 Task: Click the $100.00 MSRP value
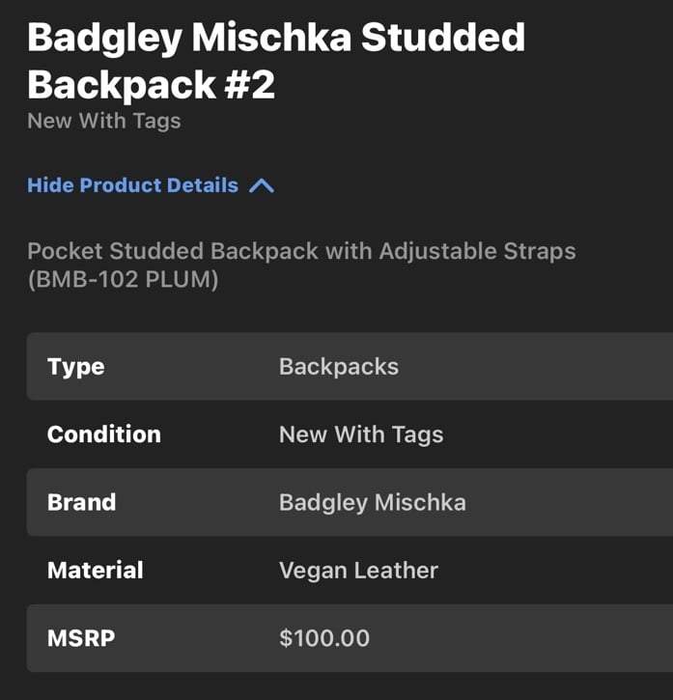coord(324,638)
